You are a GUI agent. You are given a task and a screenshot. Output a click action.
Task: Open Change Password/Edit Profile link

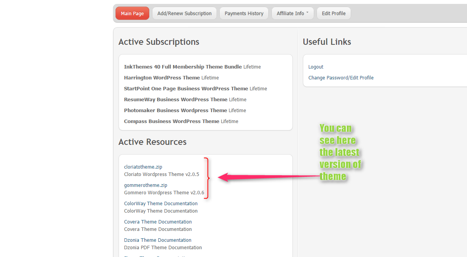click(341, 78)
